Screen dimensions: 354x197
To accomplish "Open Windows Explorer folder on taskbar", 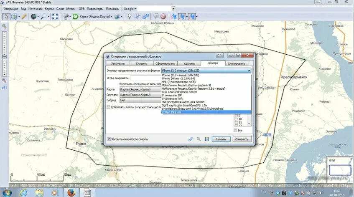I will (x=39, y=193).
